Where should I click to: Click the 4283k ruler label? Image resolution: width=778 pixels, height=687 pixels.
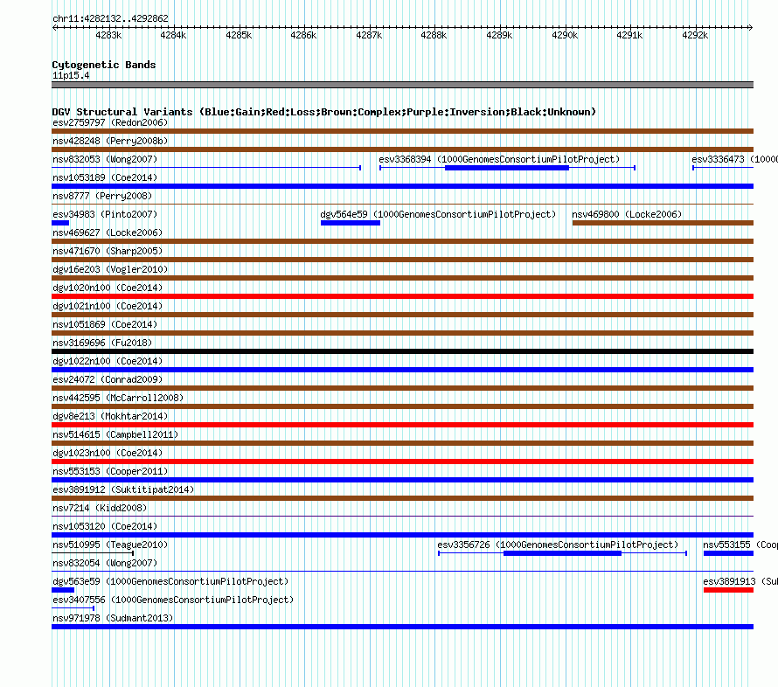[x=108, y=35]
